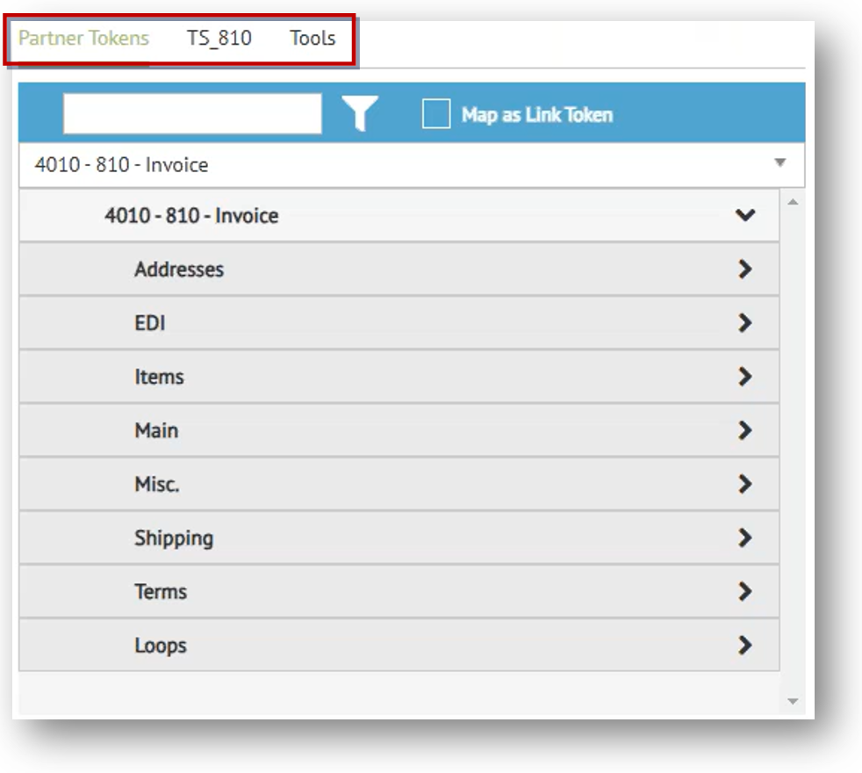The height and width of the screenshot is (773, 862).
Task: Click the funnel filter icon
Action: coord(359,114)
